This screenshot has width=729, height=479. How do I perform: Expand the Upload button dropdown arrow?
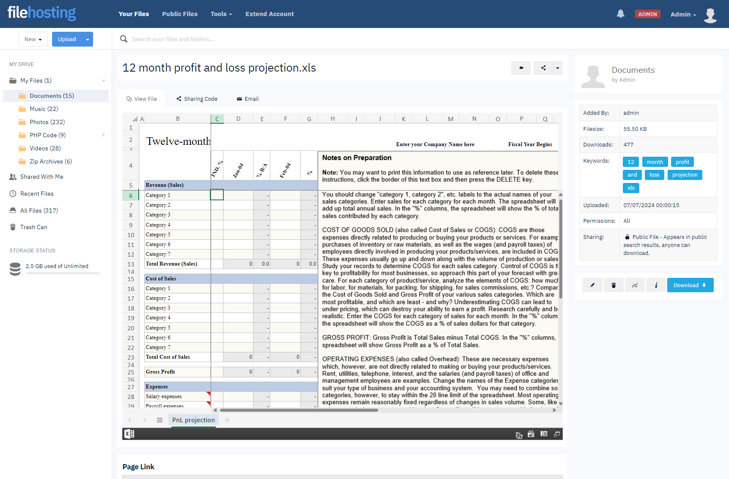tap(88, 39)
